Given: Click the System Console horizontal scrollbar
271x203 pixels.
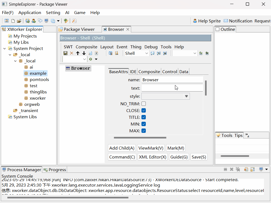Looking at the screenshot, I should point(68,198).
